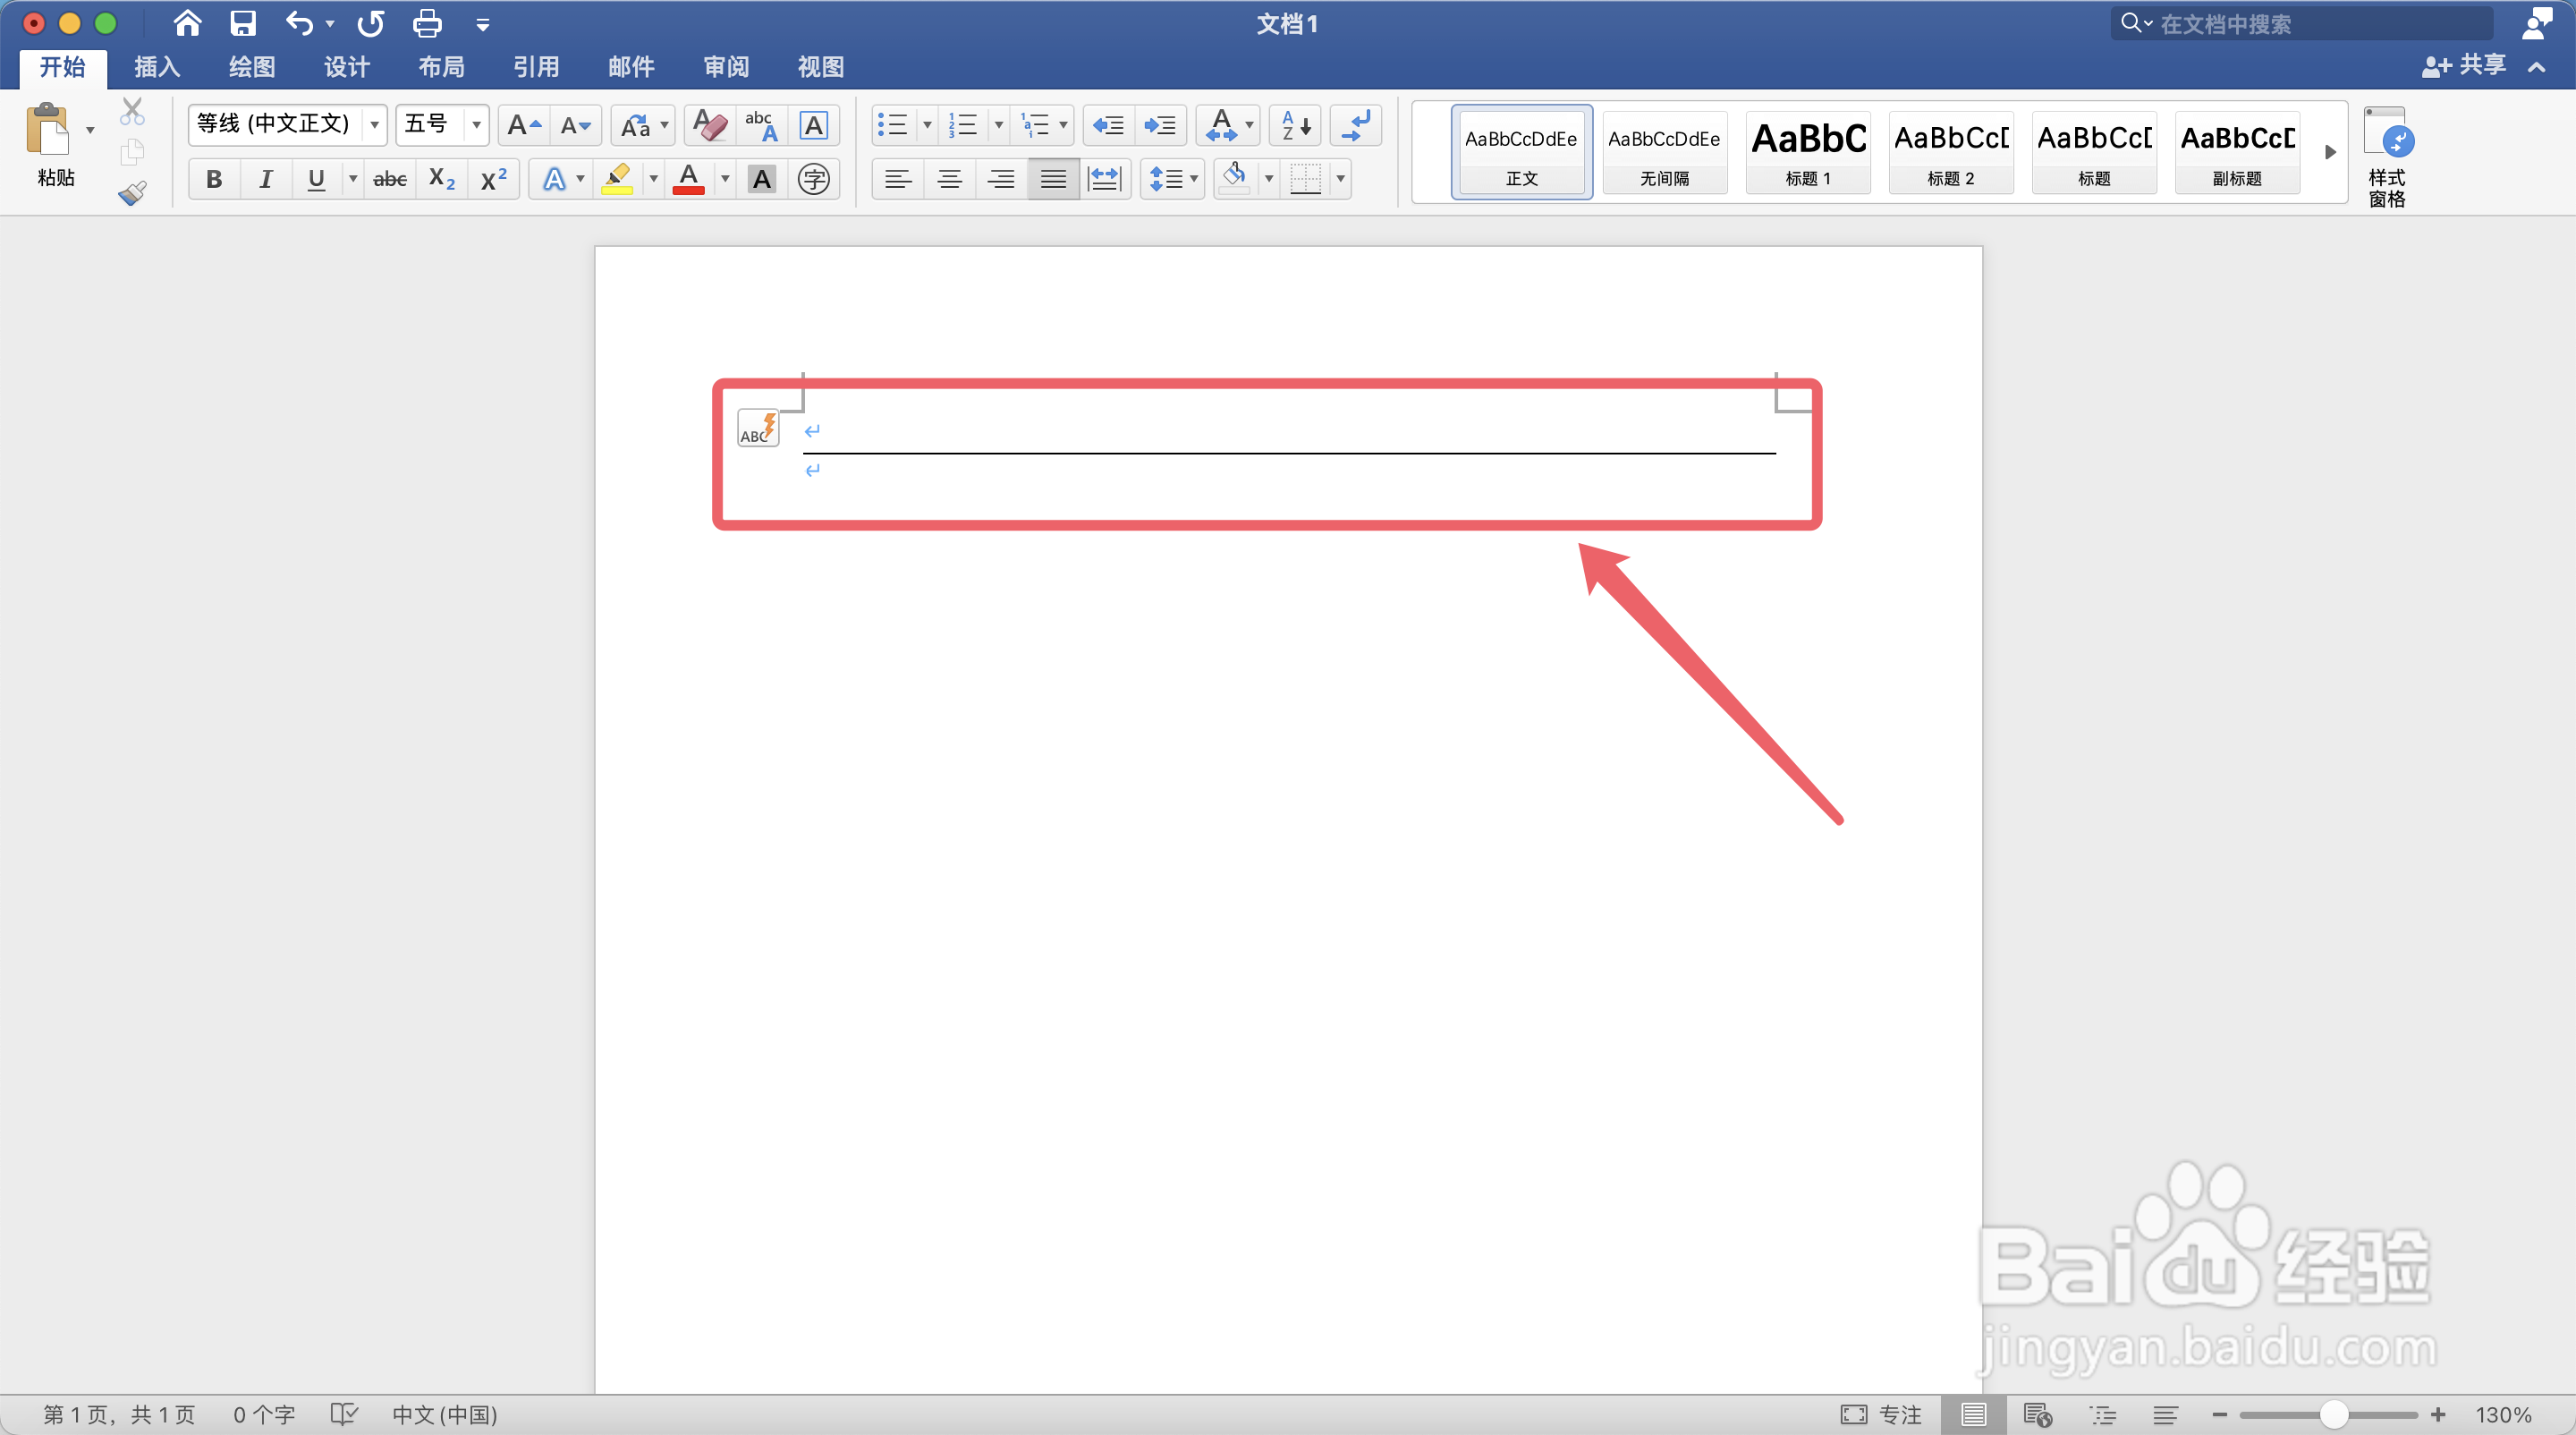
Task: Clear all formatting with eraser icon
Action: pyautogui.click(x=710, y=125)
